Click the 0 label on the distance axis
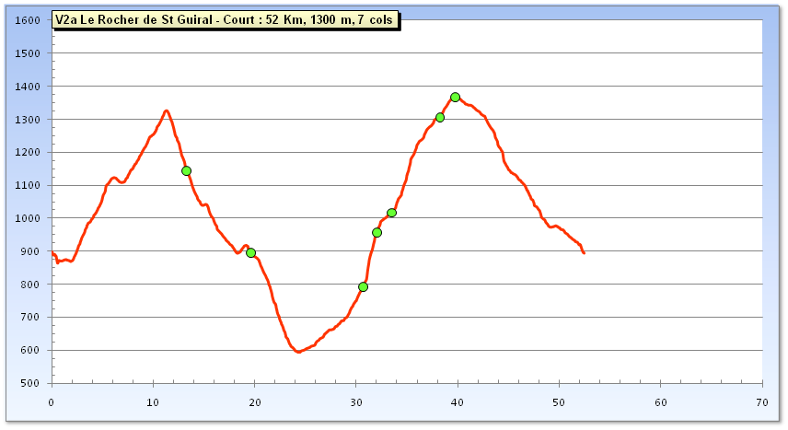The image size is (788, 430). tap(52, 402)
